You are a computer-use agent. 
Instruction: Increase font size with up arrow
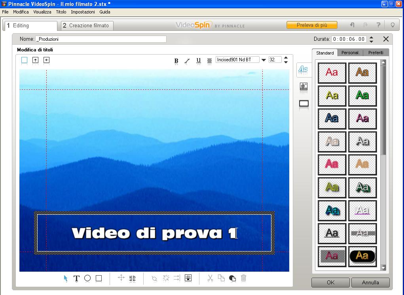[x=286, y=58]
